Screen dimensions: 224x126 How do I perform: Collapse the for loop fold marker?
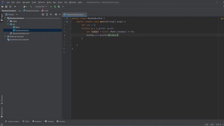[71, 28]
